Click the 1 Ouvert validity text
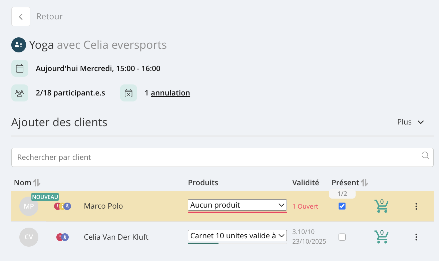 click(305, 206)
